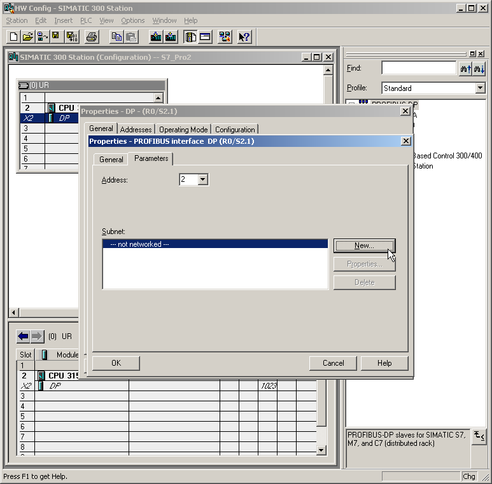492x484 pixels.
Task: Click the Slot column header
Action: tap(25, 354)
